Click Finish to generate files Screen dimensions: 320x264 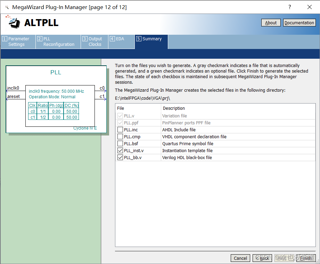point(306,258)
